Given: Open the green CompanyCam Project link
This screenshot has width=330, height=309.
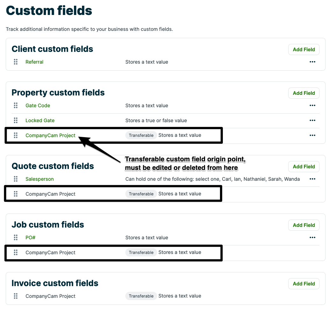Looking at the screenshot, I should pos(50,136).
